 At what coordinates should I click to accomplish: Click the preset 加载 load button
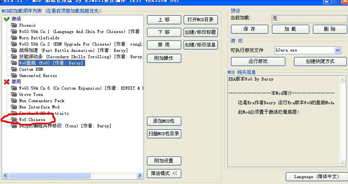[x=290, y=29]
